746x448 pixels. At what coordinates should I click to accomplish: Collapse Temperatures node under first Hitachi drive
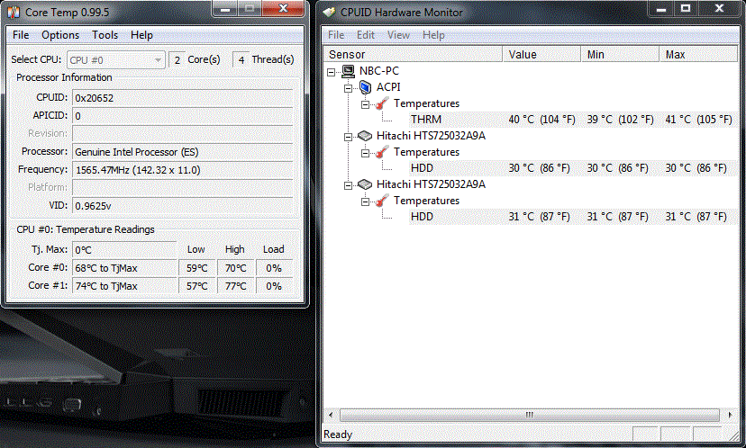coord(366,153)
